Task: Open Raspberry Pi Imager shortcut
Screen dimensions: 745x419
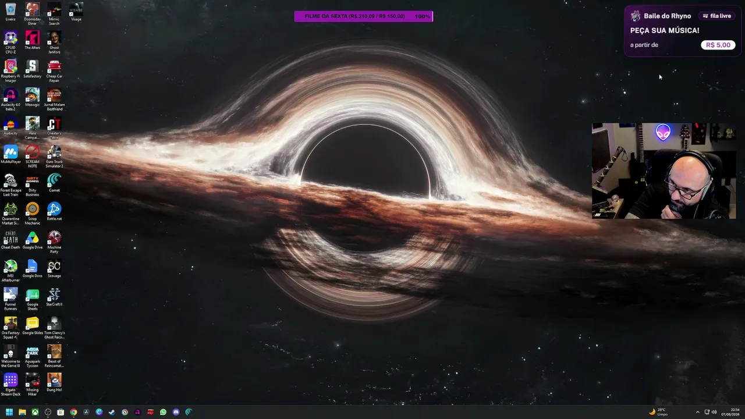Action: pyautogui.click(x=10, y=71)
